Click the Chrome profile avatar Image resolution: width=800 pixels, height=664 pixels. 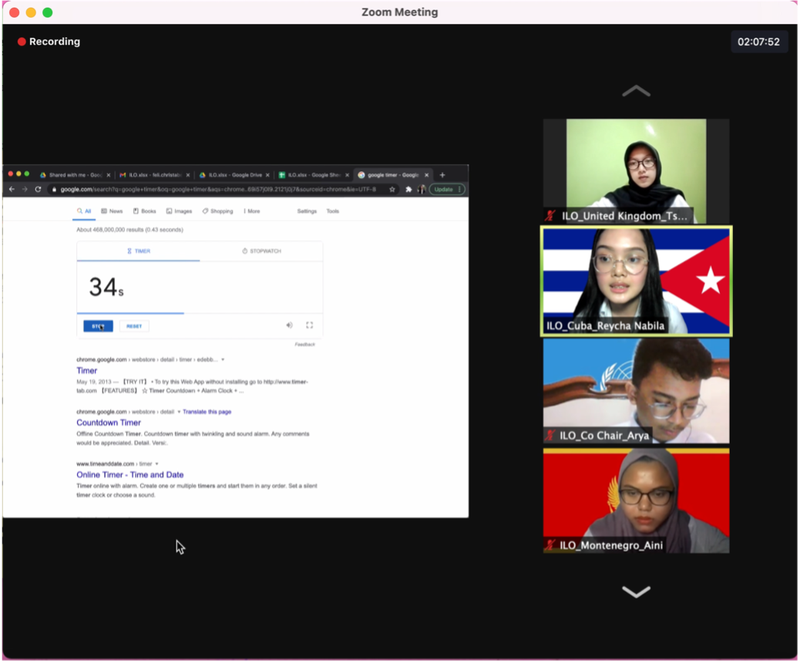click(421, 189)
